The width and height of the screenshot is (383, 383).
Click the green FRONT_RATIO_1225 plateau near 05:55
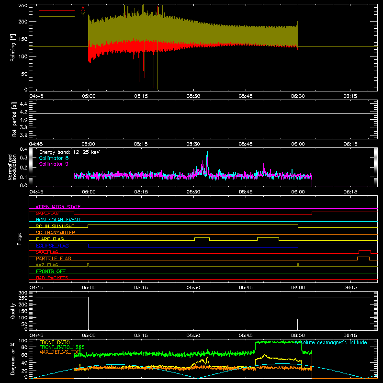click(279, 342)
